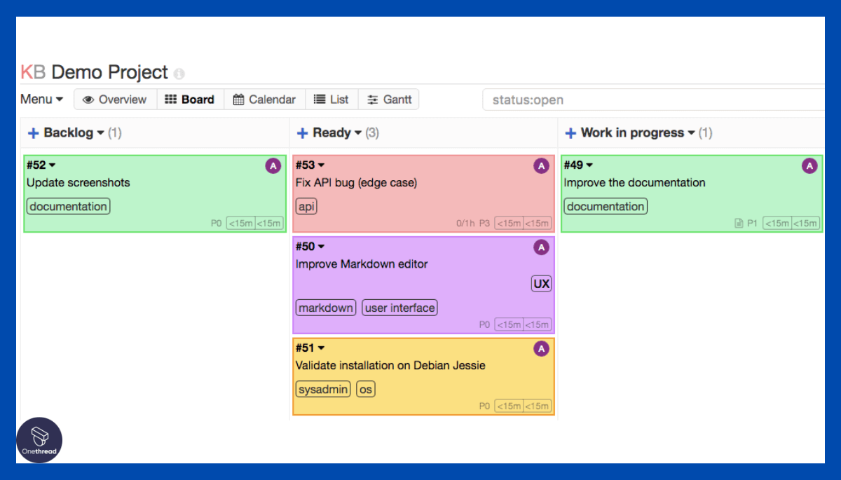Click the sysadmin tag on task #51
Screen dimensions: 841x480
point(322,389)
